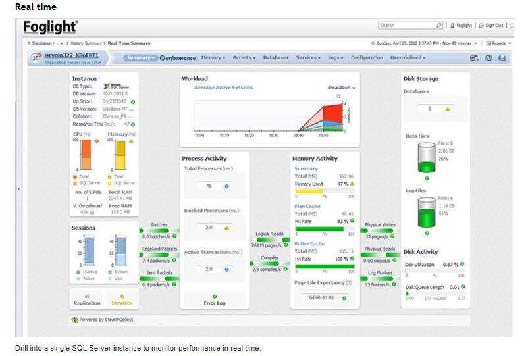Click the Inactive/Active sessions bar chart
The image size is (528, 356).
point(90,250)
